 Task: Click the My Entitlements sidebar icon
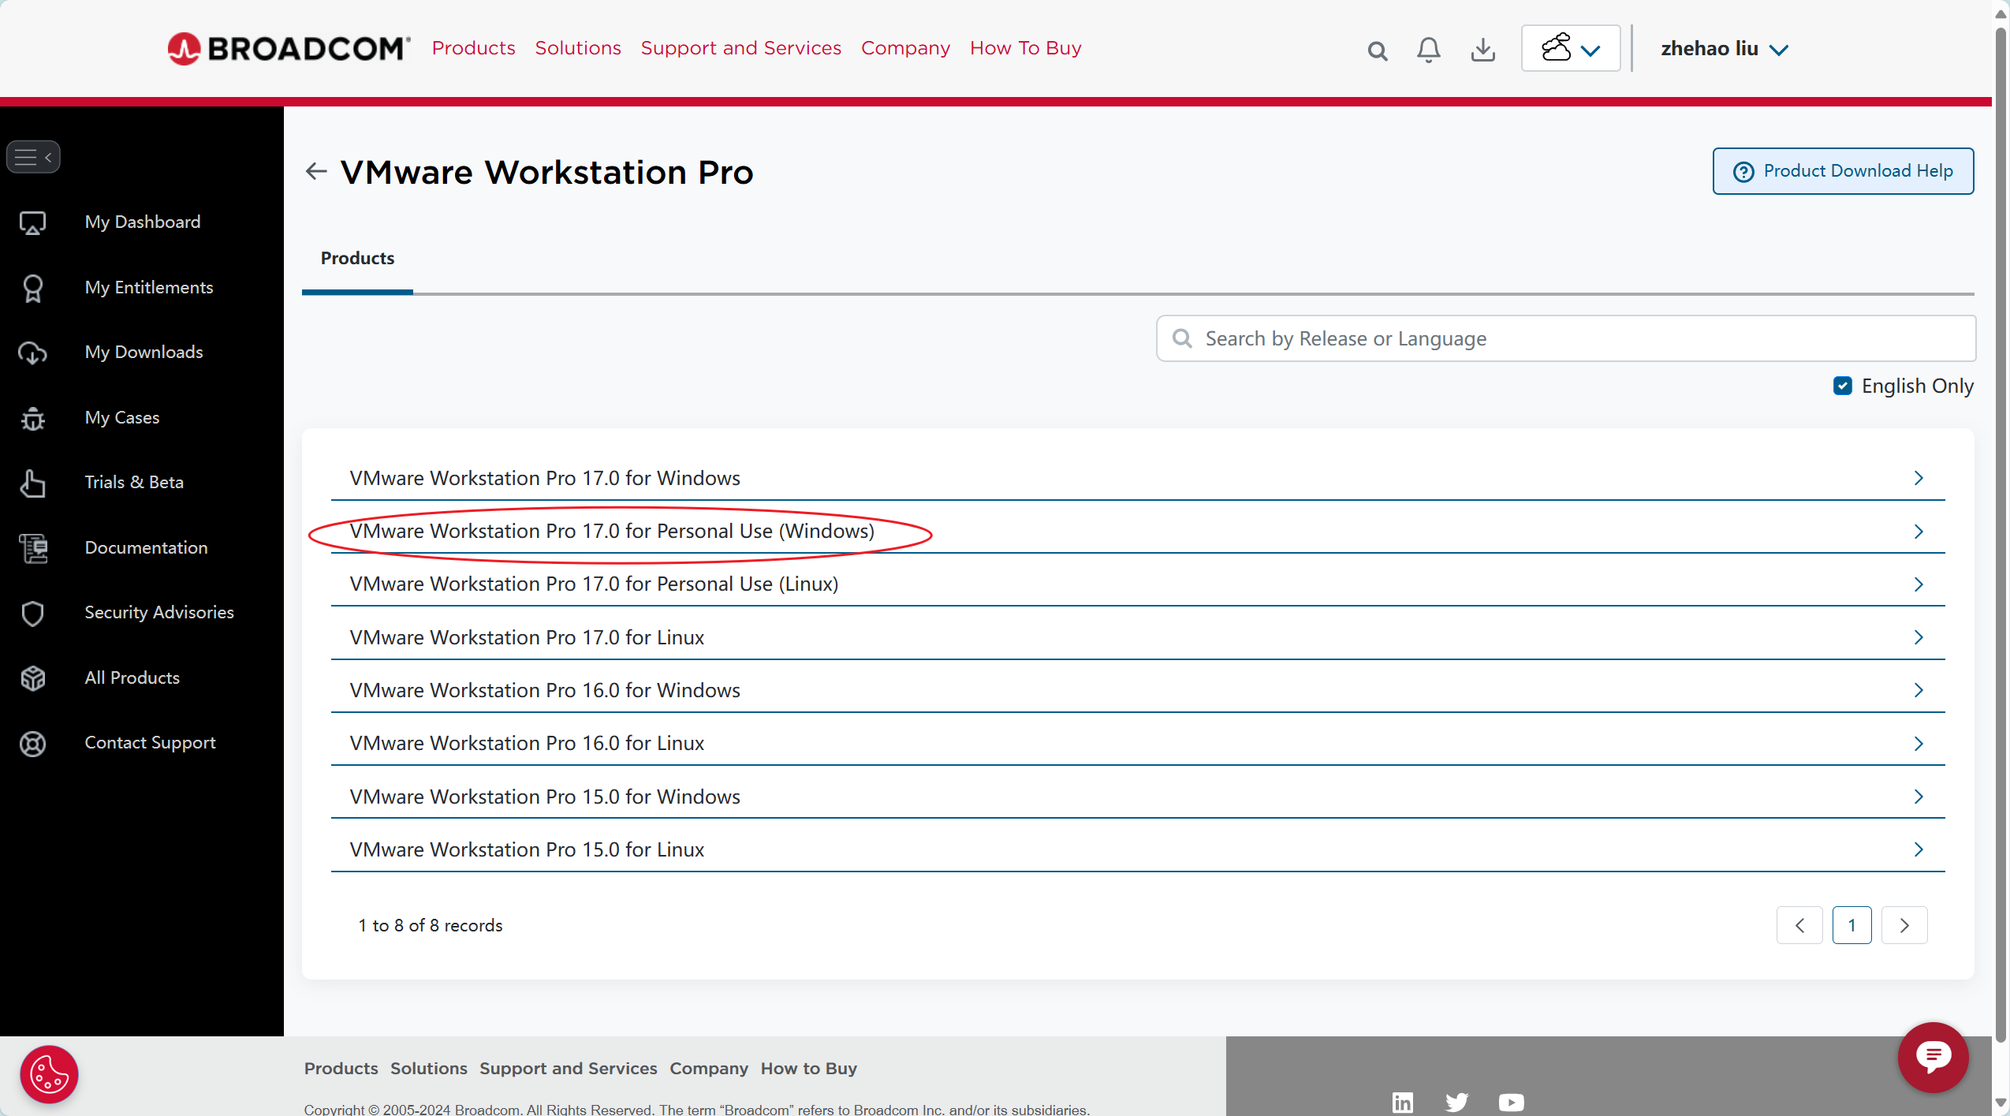(33, 287)
